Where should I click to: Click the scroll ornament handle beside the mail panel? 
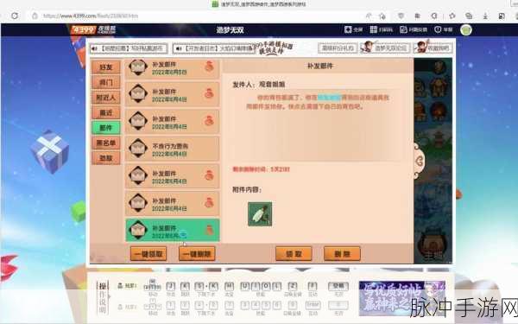[x=419, y=161]
